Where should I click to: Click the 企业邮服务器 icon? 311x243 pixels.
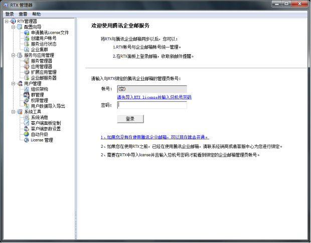pos(27,78)
